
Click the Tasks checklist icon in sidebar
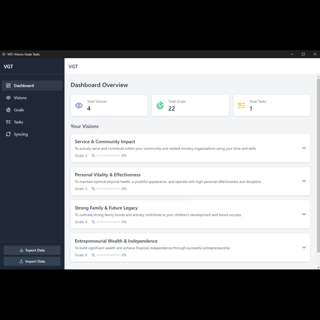(x=8, y=122)
